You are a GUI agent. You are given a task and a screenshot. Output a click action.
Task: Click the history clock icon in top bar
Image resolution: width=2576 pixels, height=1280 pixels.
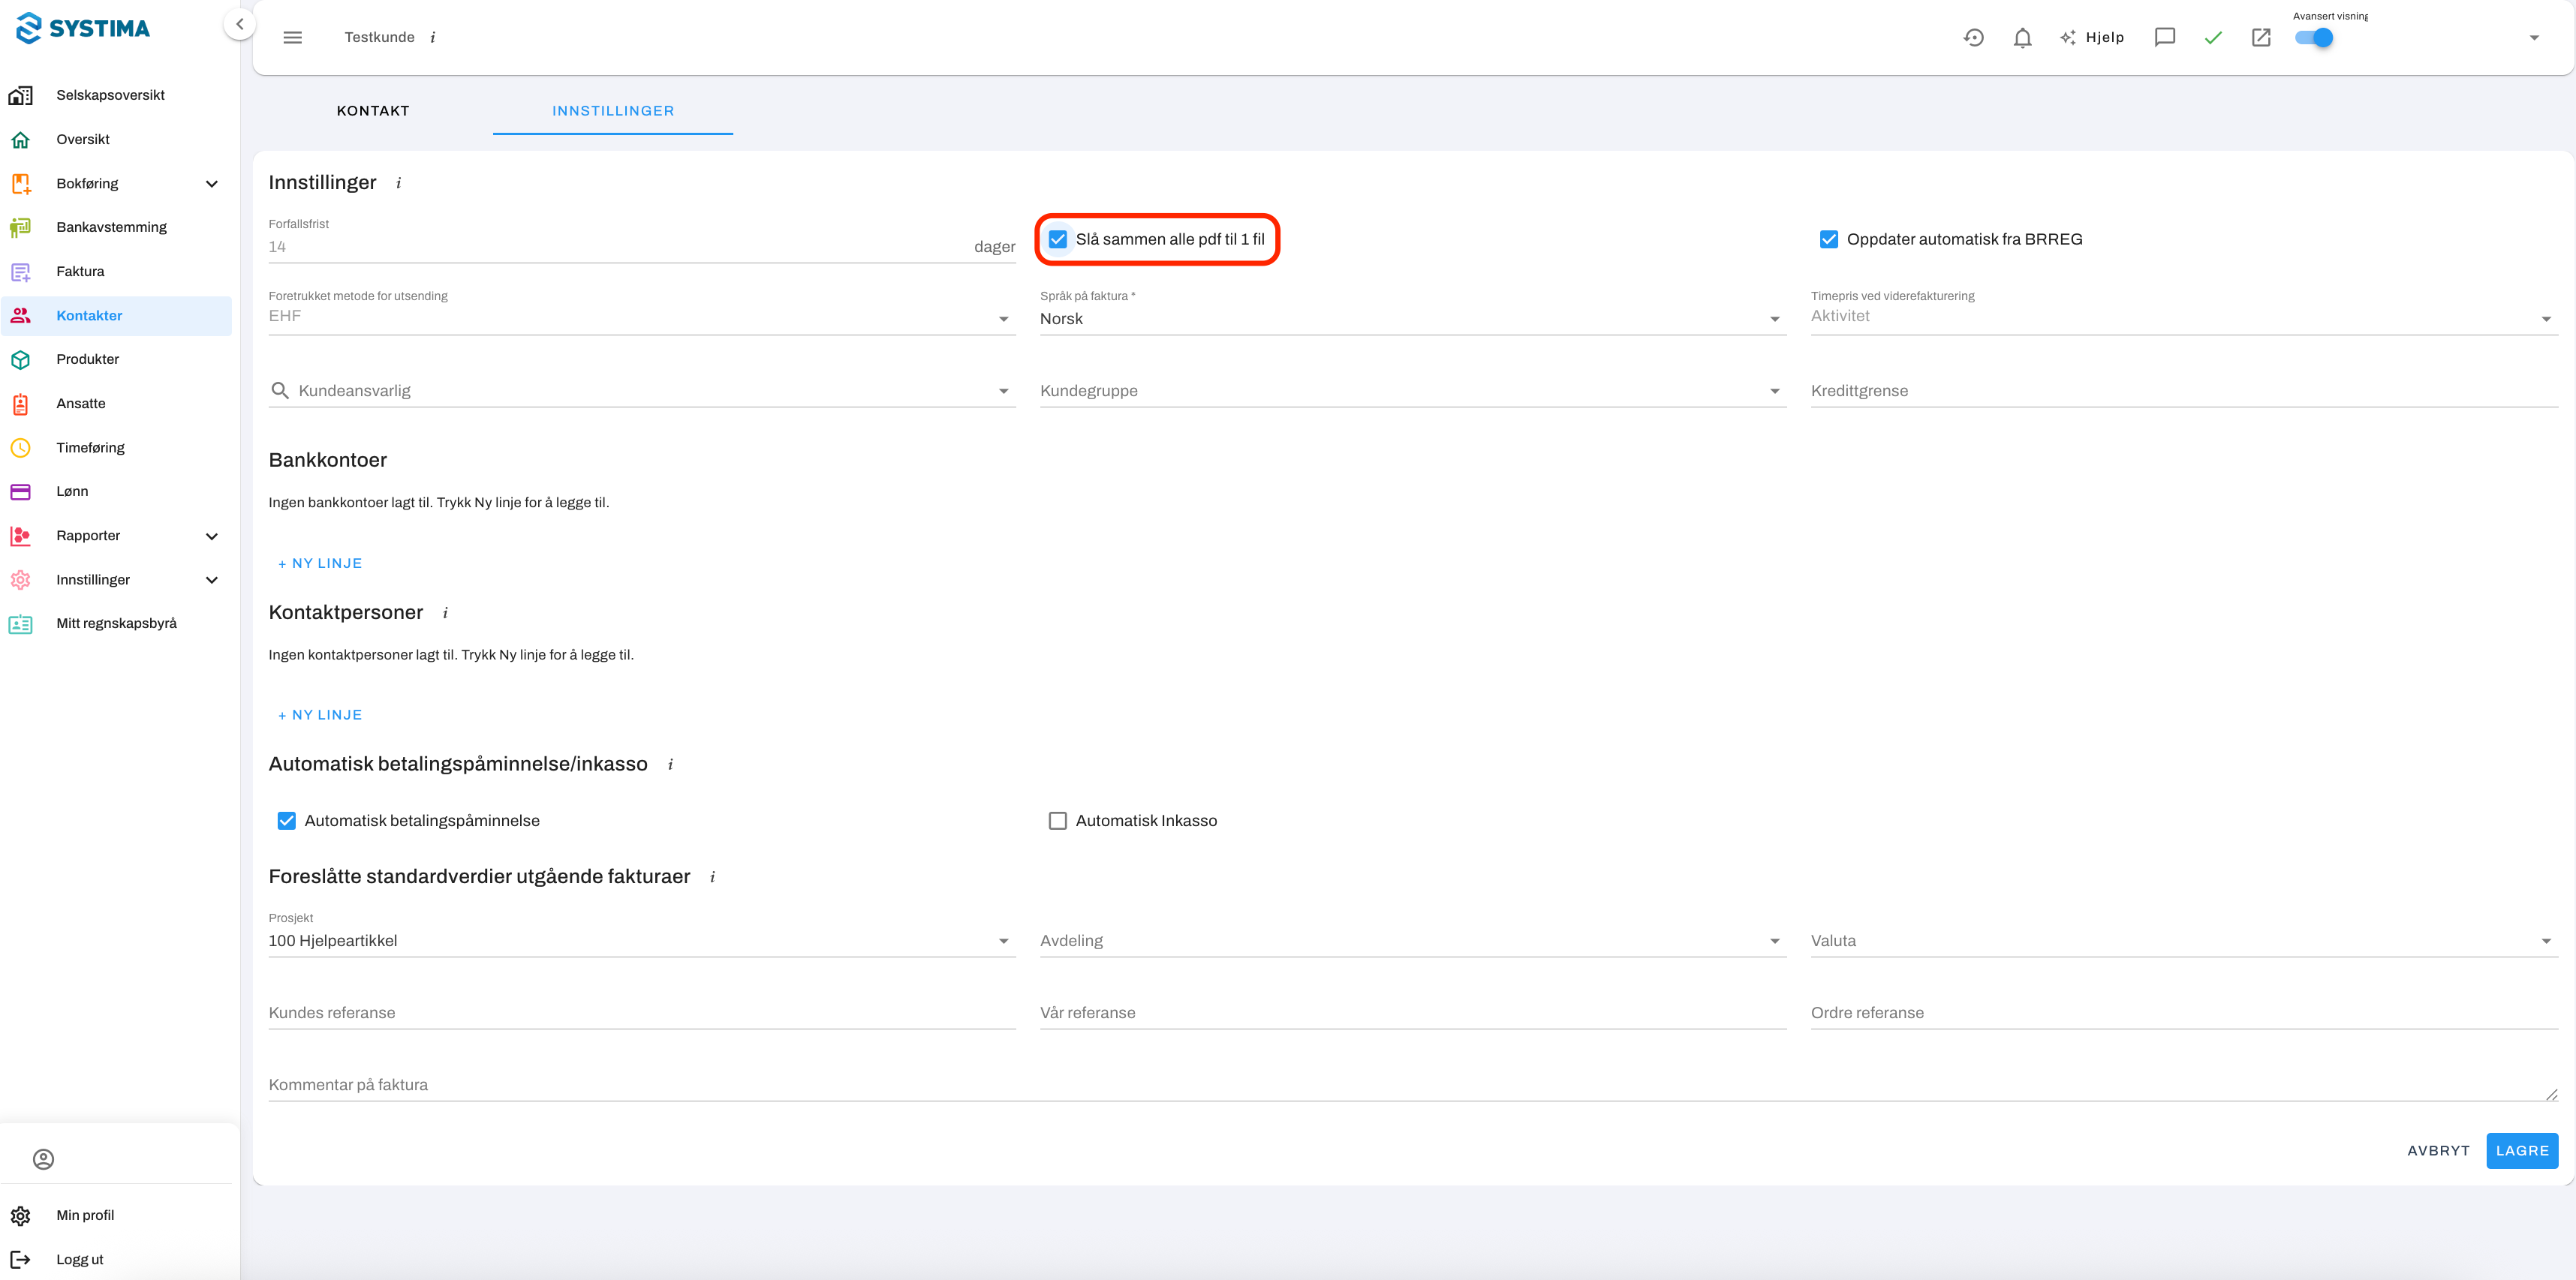pyautogui.click(x=1973, y=38)
